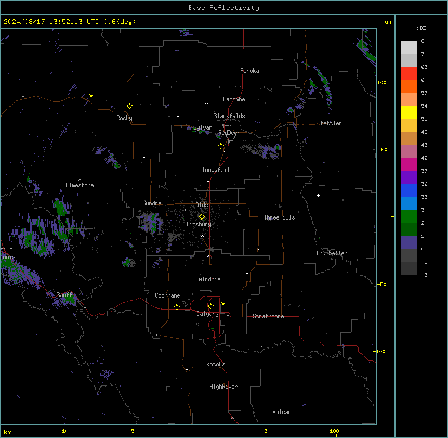The width and height of the screenshot is (448, 438).
Task: Select the pink 42–45 dBZ legend swatch
Action: [409, 151]
